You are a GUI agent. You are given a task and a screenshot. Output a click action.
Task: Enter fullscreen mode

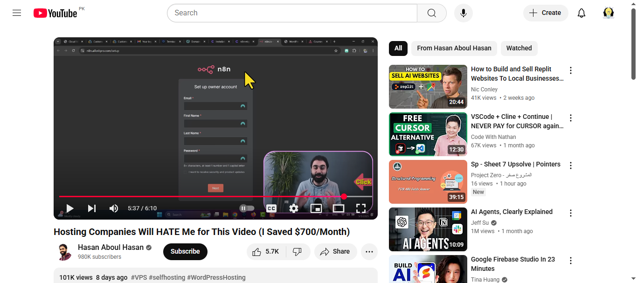click(x=361, y=208)
